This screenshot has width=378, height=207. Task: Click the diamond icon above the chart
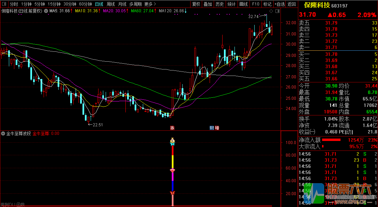pyautogui.click(x=271, y=11)
